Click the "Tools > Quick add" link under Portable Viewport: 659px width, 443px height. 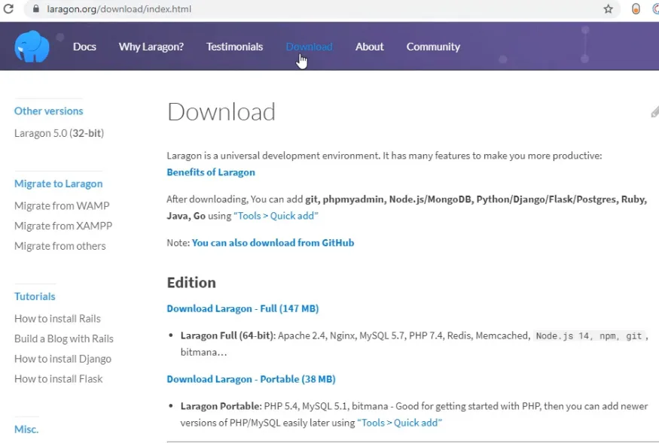(x=399, y=423)
